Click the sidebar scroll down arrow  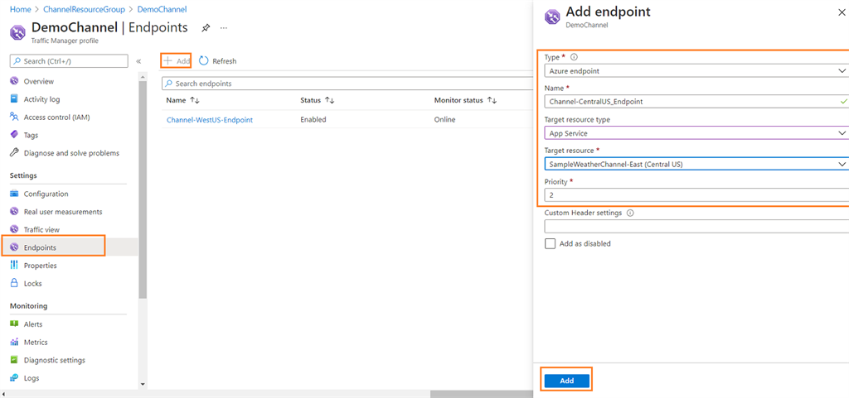point(143,385)
